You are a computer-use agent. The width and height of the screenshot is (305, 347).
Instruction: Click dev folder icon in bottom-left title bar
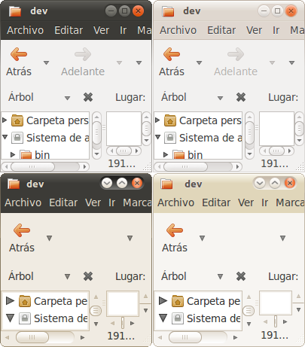[14, 184]
